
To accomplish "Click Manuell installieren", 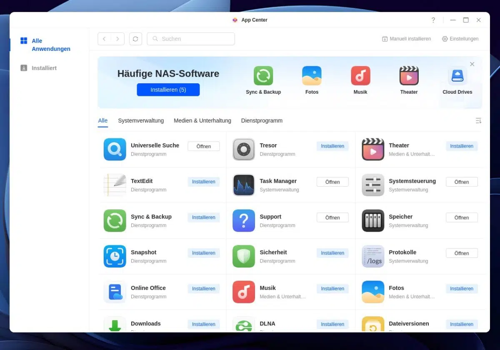I will [x=406, y=39].
